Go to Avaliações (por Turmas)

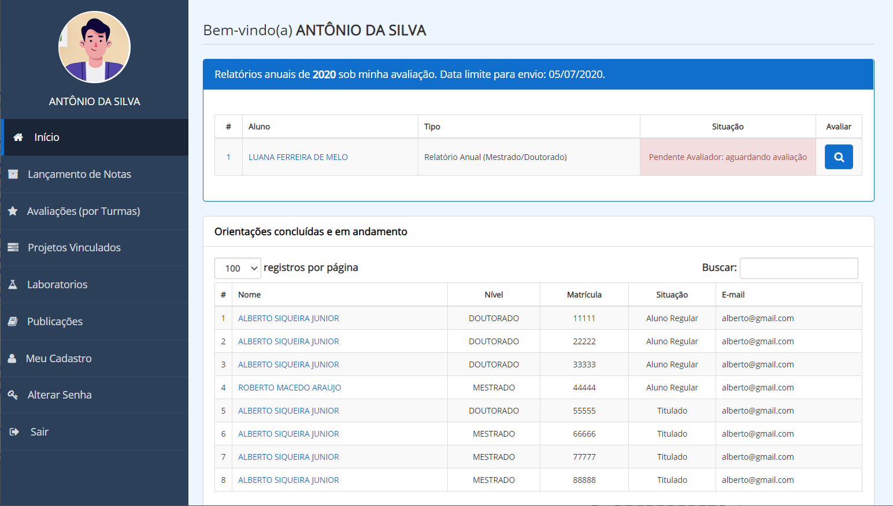pyautogui.click(x=94, y=211)
